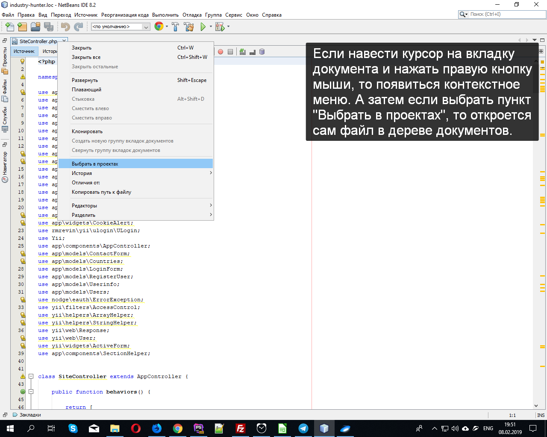Collapse the SiteController class fold
Image resolution: width=547 pixels, height=437 pixels.
(31, 376)
